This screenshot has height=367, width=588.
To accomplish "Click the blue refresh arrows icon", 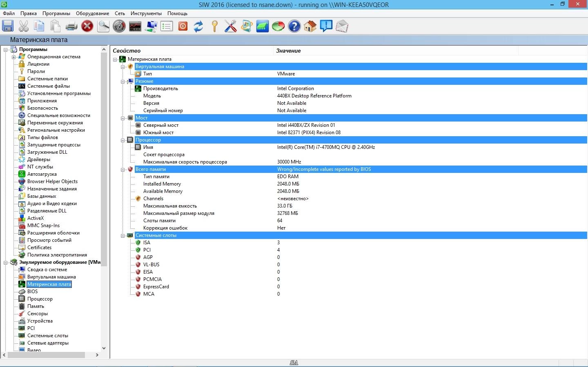I will [198, 26].
